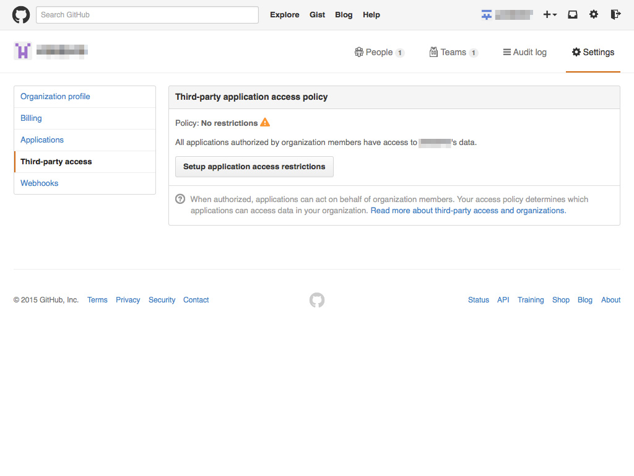Click the Search GitHub input field
The width and height of the screenshot is (634, 476).
[x=147, y=14]
